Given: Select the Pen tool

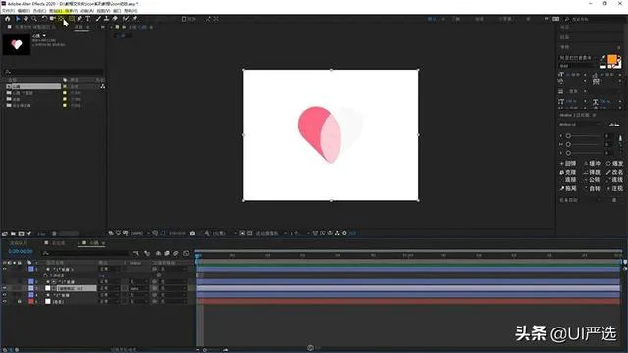Looking at the screenshot, I should (x=79, y=19).
